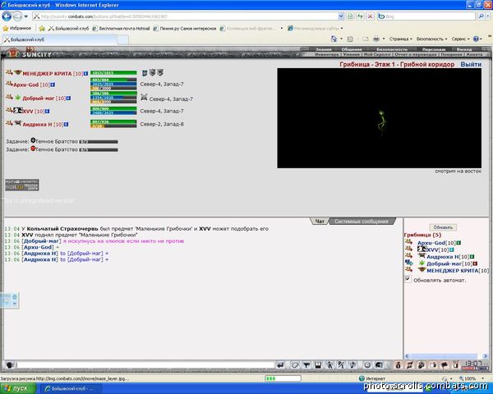Click the chat message input field
Screen dimensions: 493x394
tap(145, 364)
